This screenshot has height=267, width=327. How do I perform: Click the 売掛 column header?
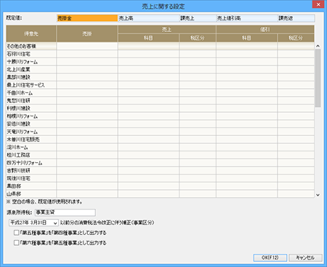[x=87, y=33]
